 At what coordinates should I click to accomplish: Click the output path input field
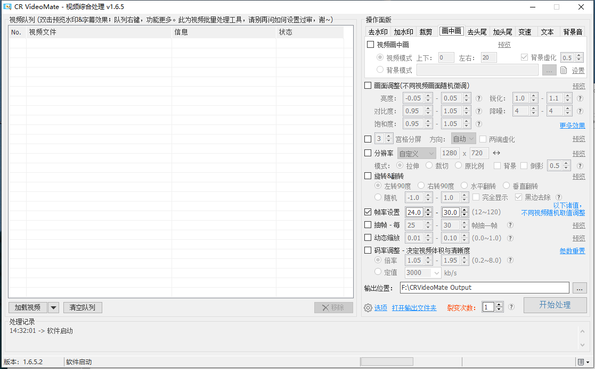tap(485, 288)
